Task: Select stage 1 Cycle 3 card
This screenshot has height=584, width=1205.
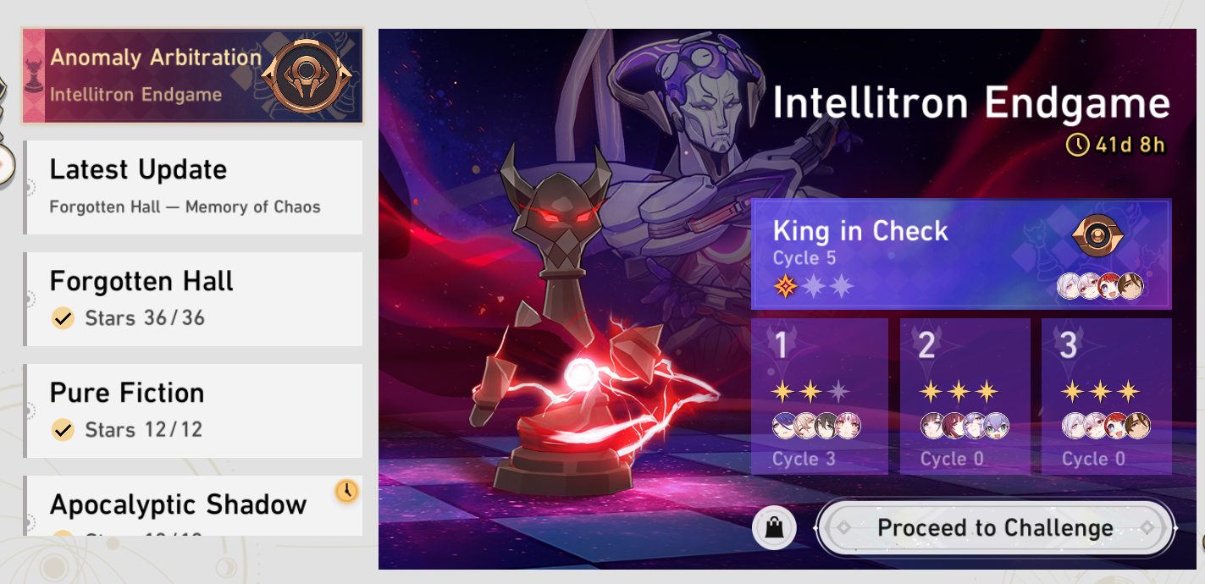Action: click(820, 396)
